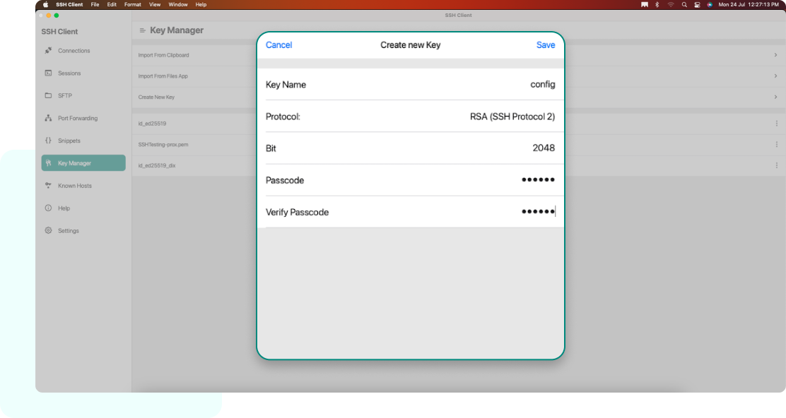The width and height of the screenshot is (786, 418).
Task: Click the Port Forwarding icon
Action: tap(48, 119)
